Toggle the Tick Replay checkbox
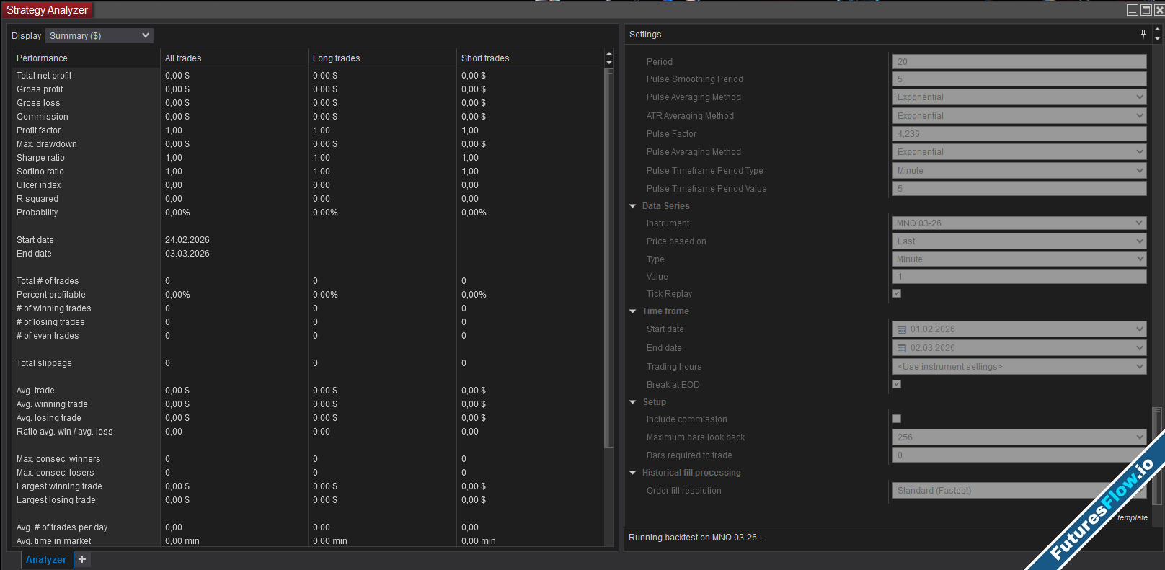The height and width of the screenshot is (570, 1165). (x=897, y=293)
